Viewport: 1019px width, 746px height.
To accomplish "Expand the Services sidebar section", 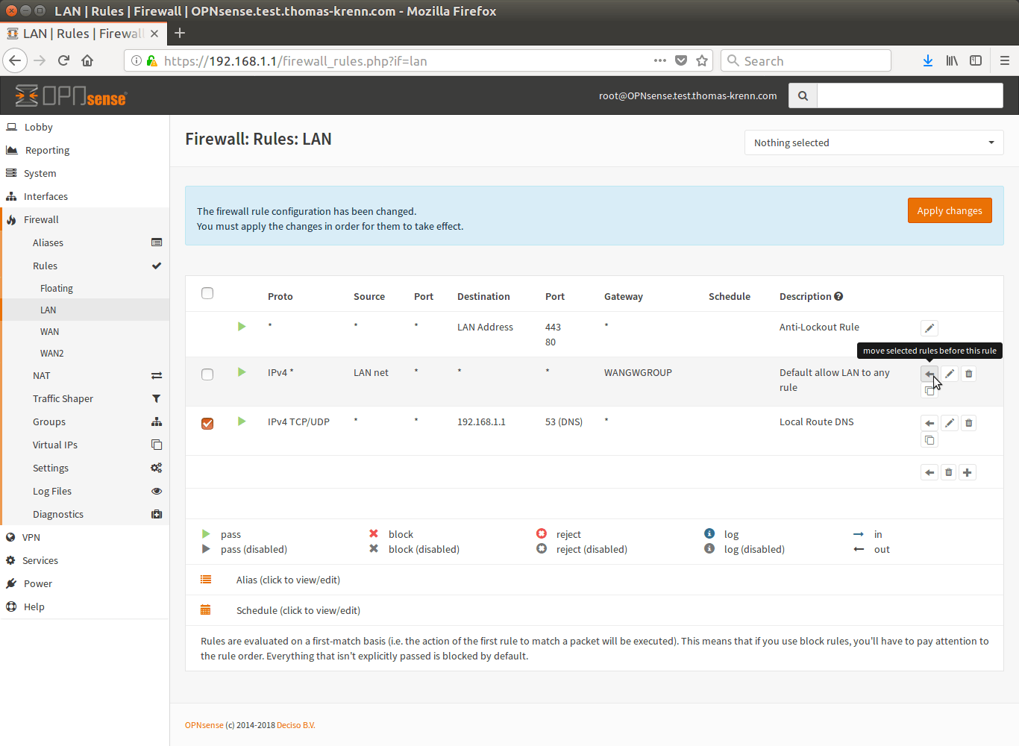I will (40, 560).
